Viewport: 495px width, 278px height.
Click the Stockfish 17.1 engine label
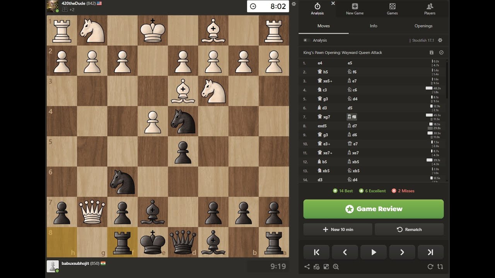pos(423,40)
